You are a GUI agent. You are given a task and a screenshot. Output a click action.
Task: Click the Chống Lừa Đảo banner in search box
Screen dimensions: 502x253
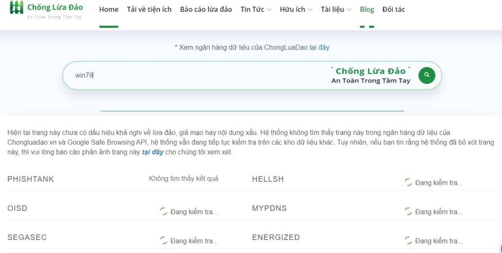tap(371, 75)
